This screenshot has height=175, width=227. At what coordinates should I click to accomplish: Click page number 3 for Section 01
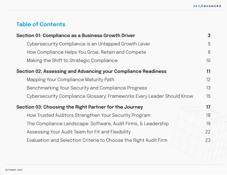point(209,36)
